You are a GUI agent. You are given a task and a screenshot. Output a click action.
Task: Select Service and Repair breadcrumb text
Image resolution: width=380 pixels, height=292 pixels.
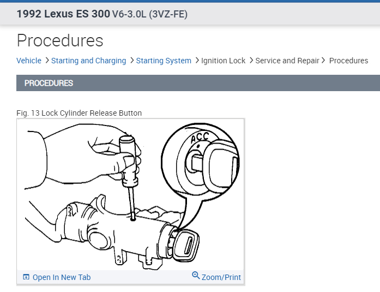(x=287, y=61)
